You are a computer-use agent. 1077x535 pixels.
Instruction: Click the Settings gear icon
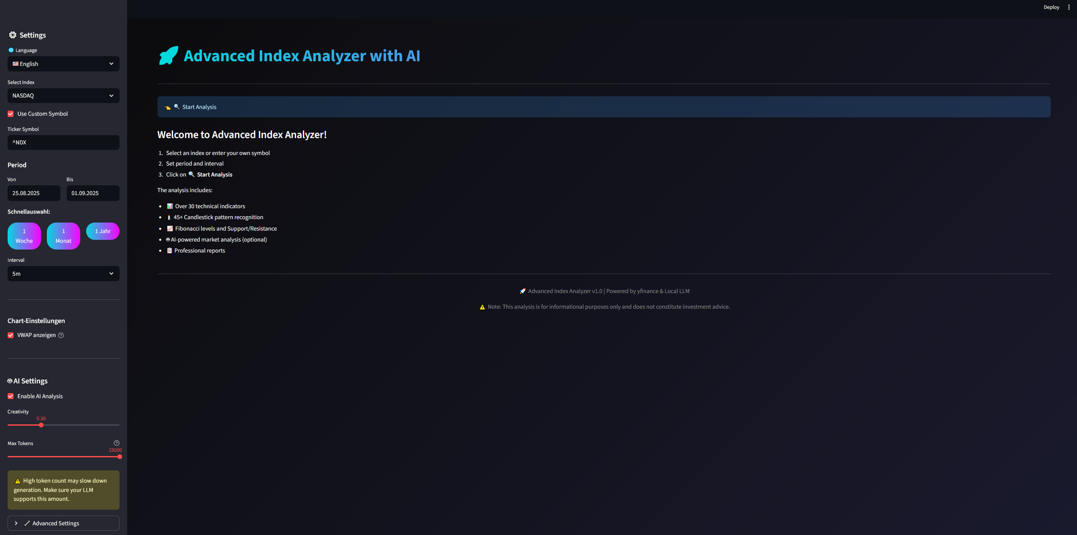[x=13, y=35]
